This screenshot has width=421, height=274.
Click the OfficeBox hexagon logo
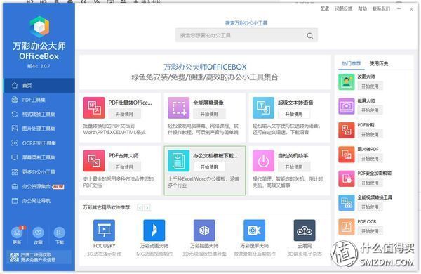(39, 27)
